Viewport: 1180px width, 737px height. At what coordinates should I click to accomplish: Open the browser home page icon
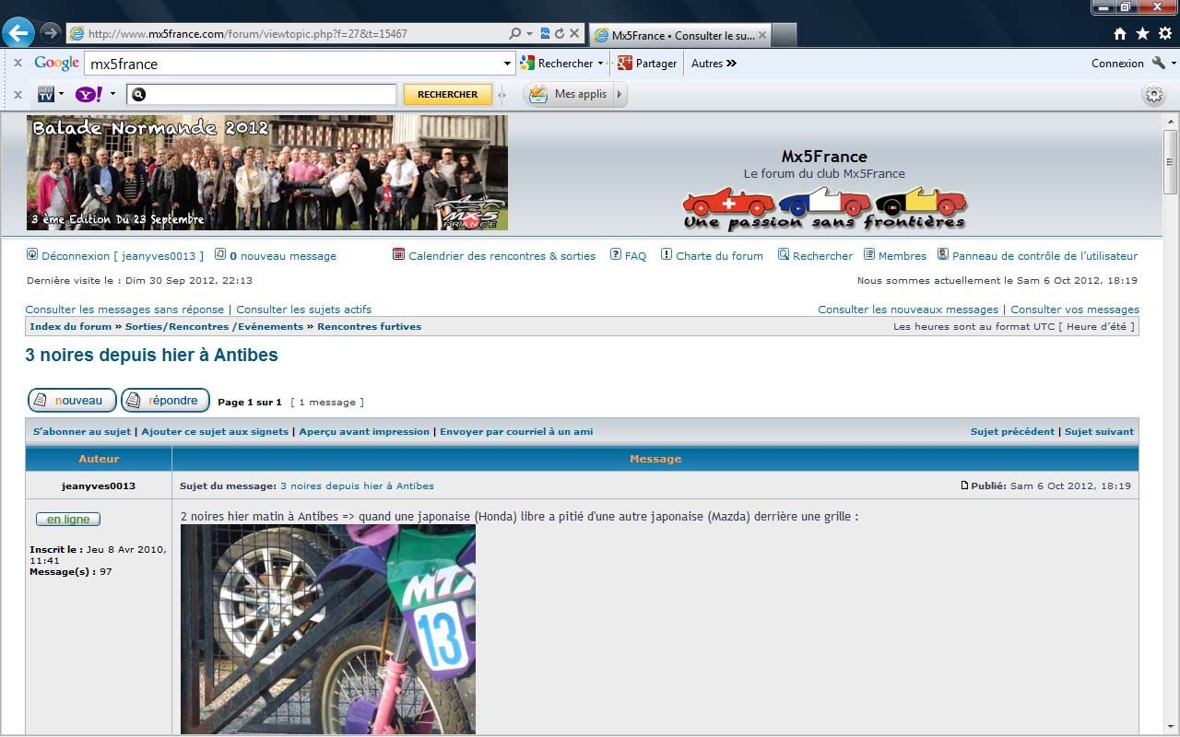click(x=1120, y=34)
